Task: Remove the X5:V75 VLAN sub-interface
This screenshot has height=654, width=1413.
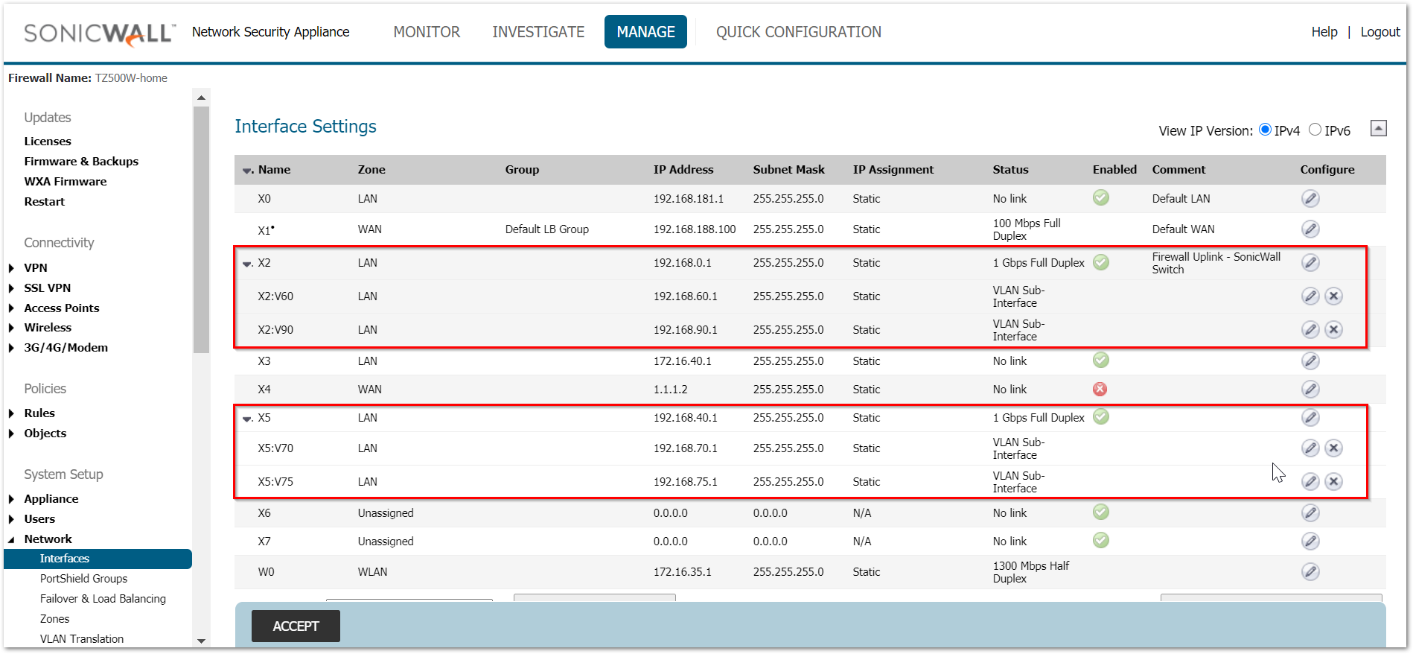Action: point(1333,482)
